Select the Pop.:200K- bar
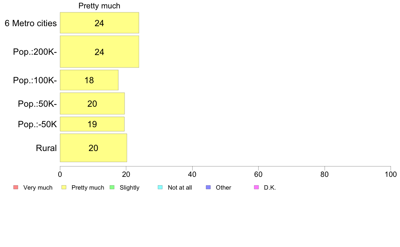Image resolution: width=400 pixels, height=247 pixels. pyautogui.click(x=99, y=52)
